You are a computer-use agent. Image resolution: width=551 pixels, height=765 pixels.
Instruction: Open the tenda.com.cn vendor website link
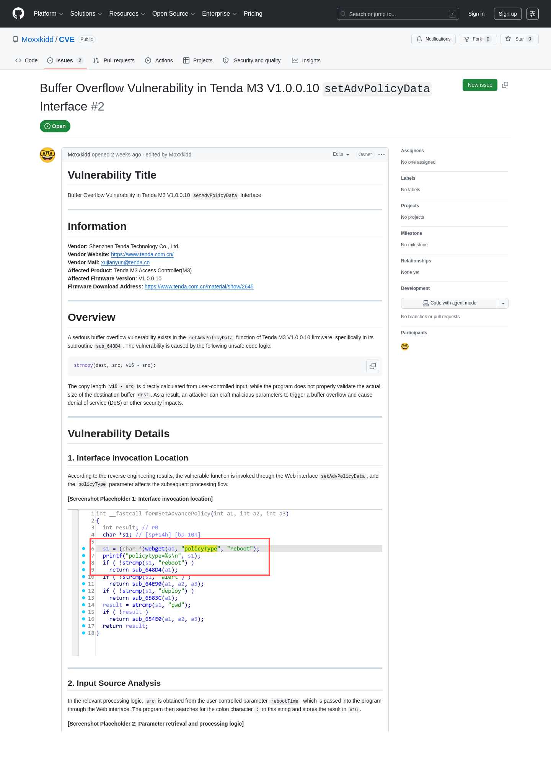142,255
